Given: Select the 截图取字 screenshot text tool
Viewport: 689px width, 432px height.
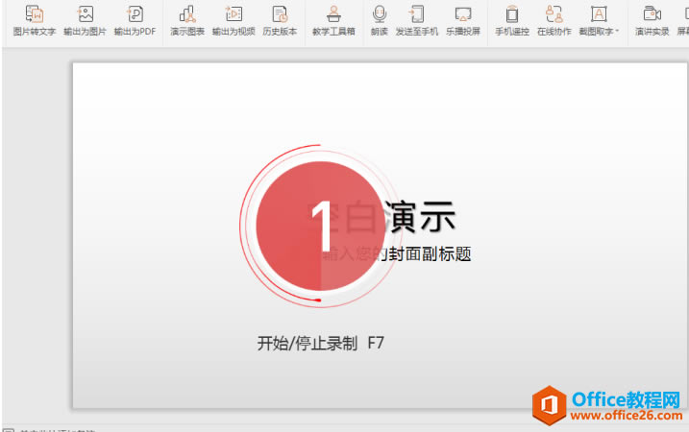Looking at the screenshot, I should click(599, 20).
